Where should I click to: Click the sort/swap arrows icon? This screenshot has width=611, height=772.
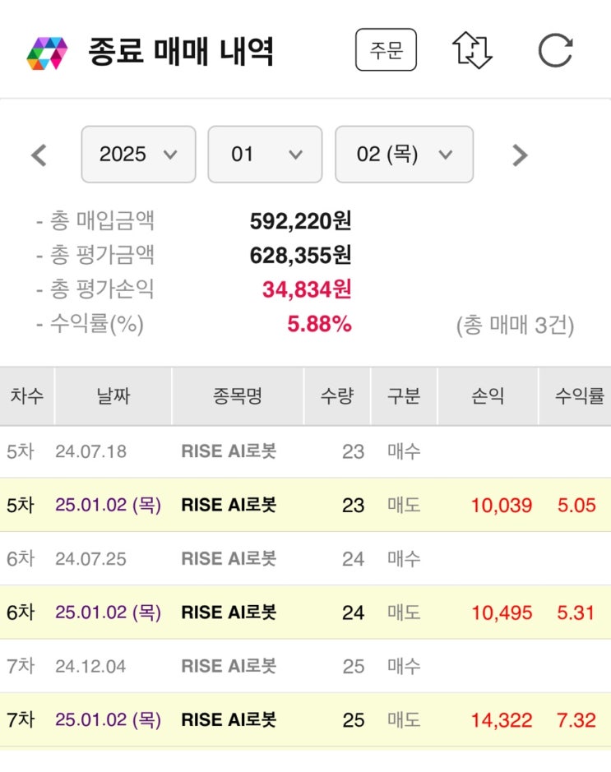point(472,50)
